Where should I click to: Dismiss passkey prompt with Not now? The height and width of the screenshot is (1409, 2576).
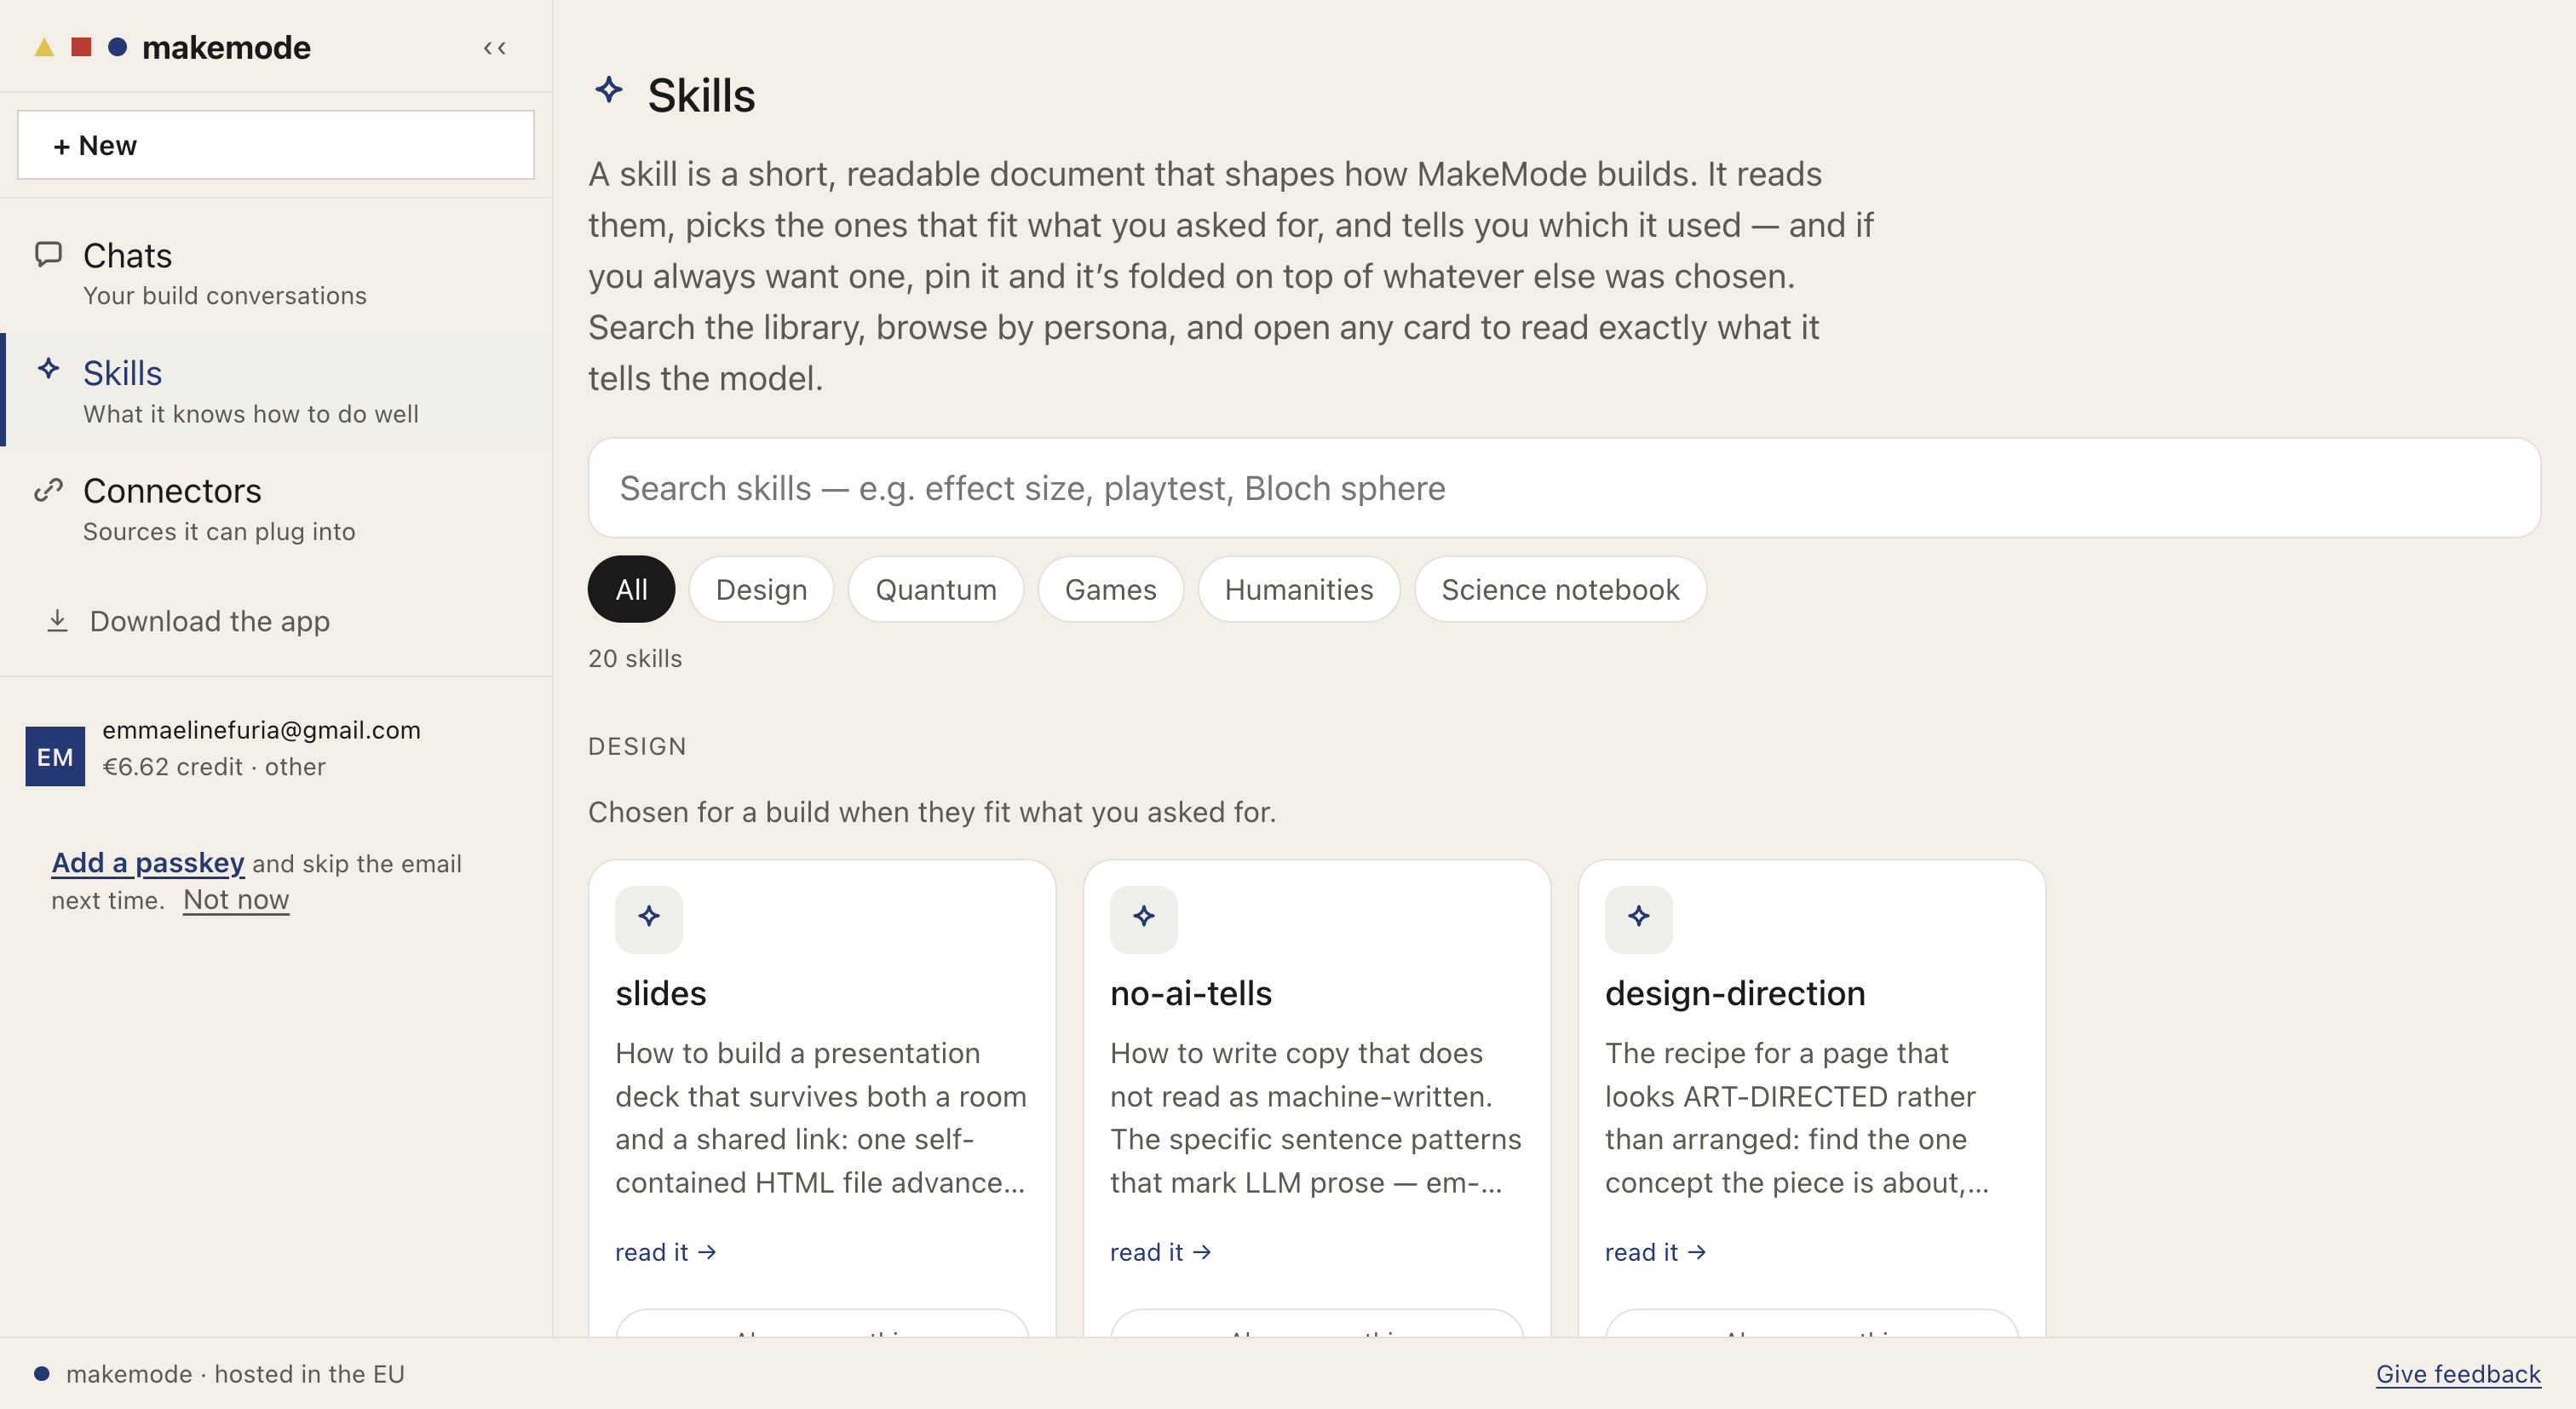[236, 899]
